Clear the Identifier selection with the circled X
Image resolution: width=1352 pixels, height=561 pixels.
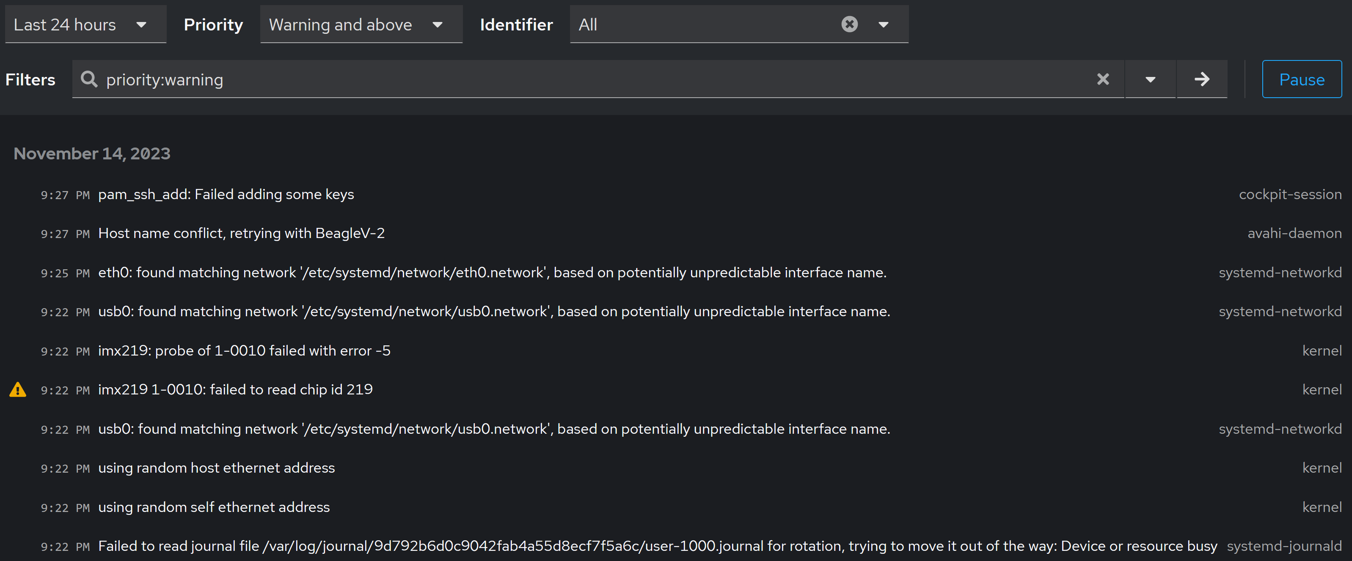click(849, 24)
